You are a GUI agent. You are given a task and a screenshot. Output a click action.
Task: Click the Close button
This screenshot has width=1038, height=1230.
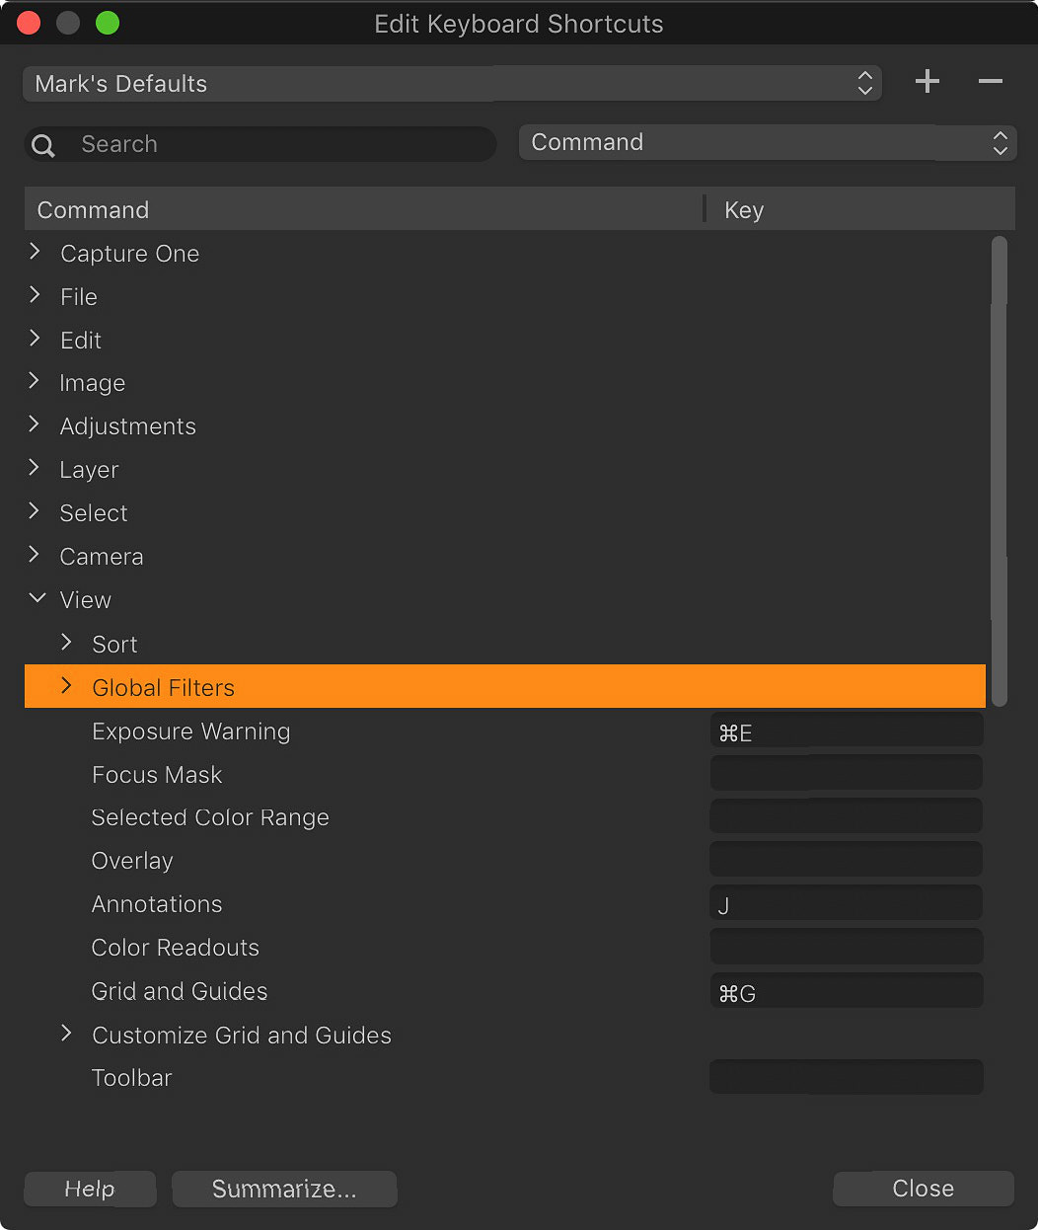pyautogui.click(x=923, y=1189)
